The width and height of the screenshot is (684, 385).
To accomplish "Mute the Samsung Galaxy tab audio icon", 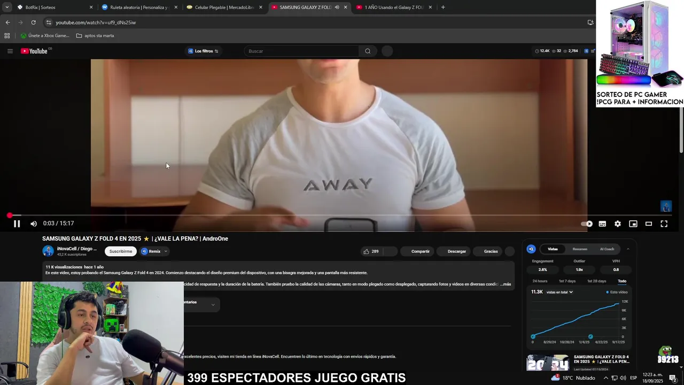I will (337, 7).
